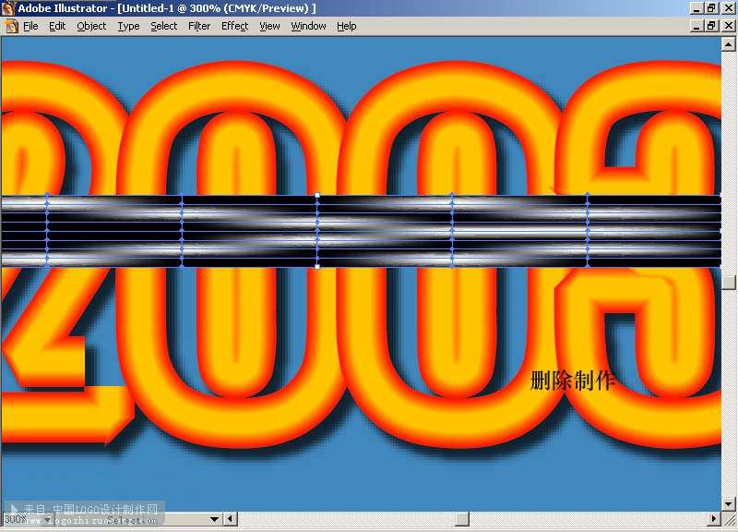Open the Help menu

[347, 26]
